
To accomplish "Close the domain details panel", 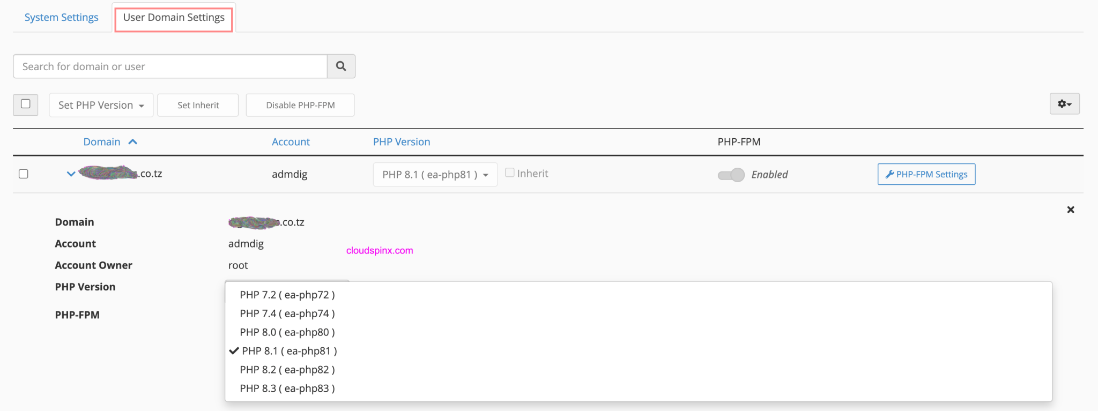I will (1070, 210).
